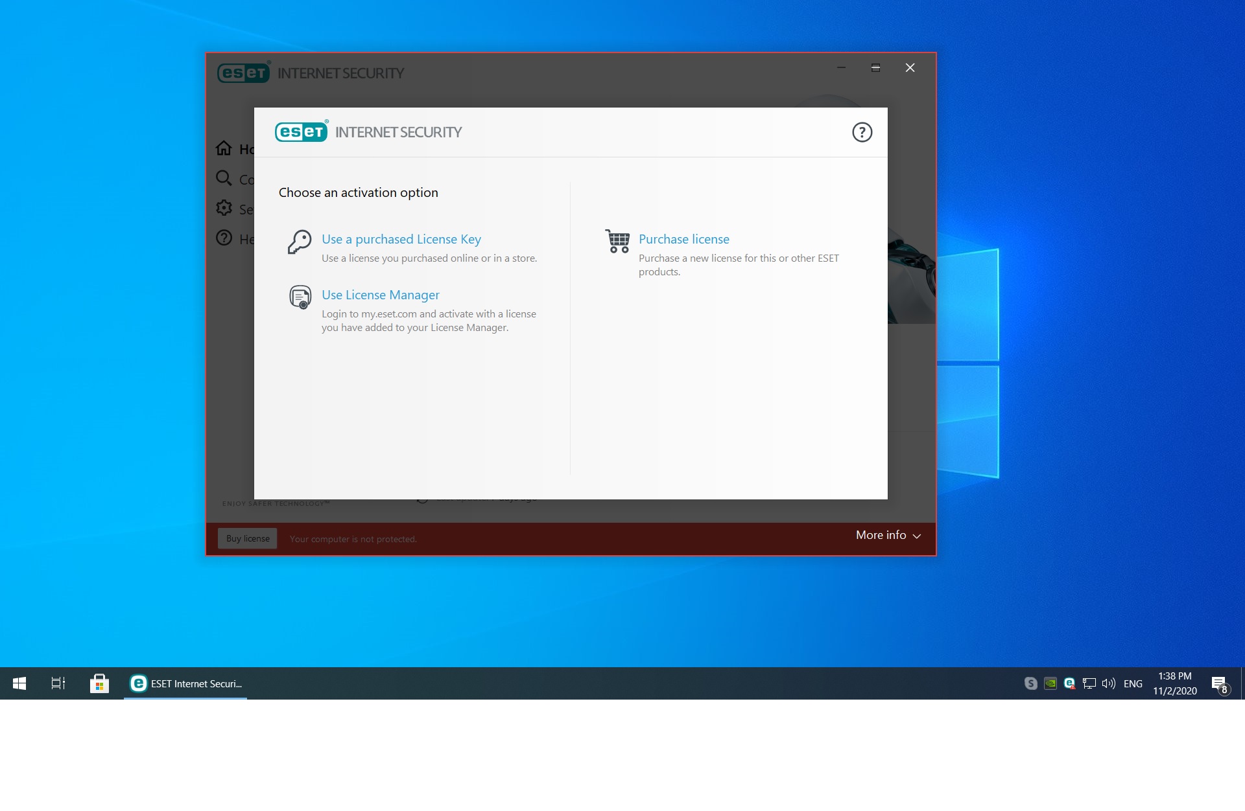The width and height of the screenshot is (1245, 811).
Task: Click the Skype tray icon
Action: click(1030, 683)
